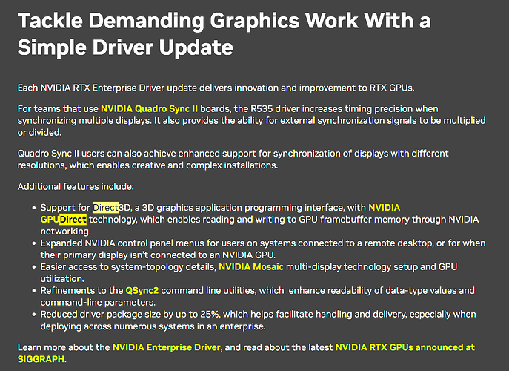The width and height of the screenshot is (509, 371).
Task: Click the text 'Easier access to system-topology details'
Action: point(128,267)
